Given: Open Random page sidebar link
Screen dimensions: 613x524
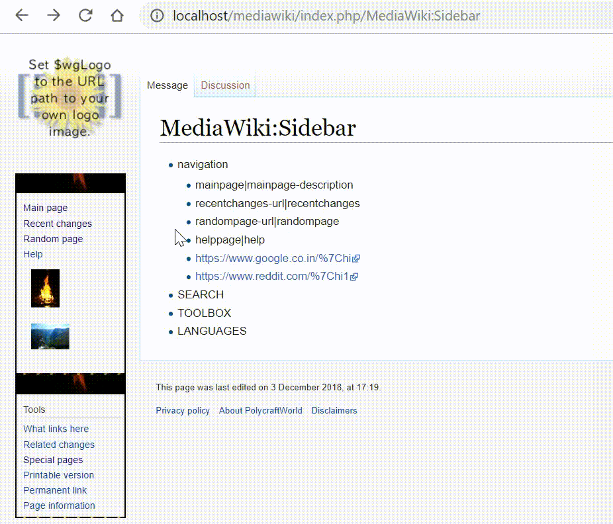Looking at the screenshot, I should click(53, 239).
